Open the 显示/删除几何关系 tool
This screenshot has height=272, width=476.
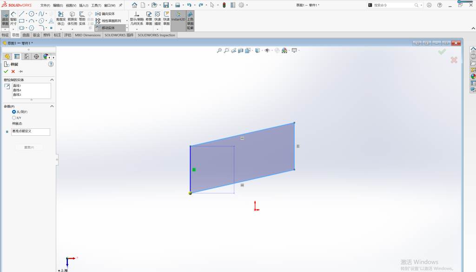point(137,19)
